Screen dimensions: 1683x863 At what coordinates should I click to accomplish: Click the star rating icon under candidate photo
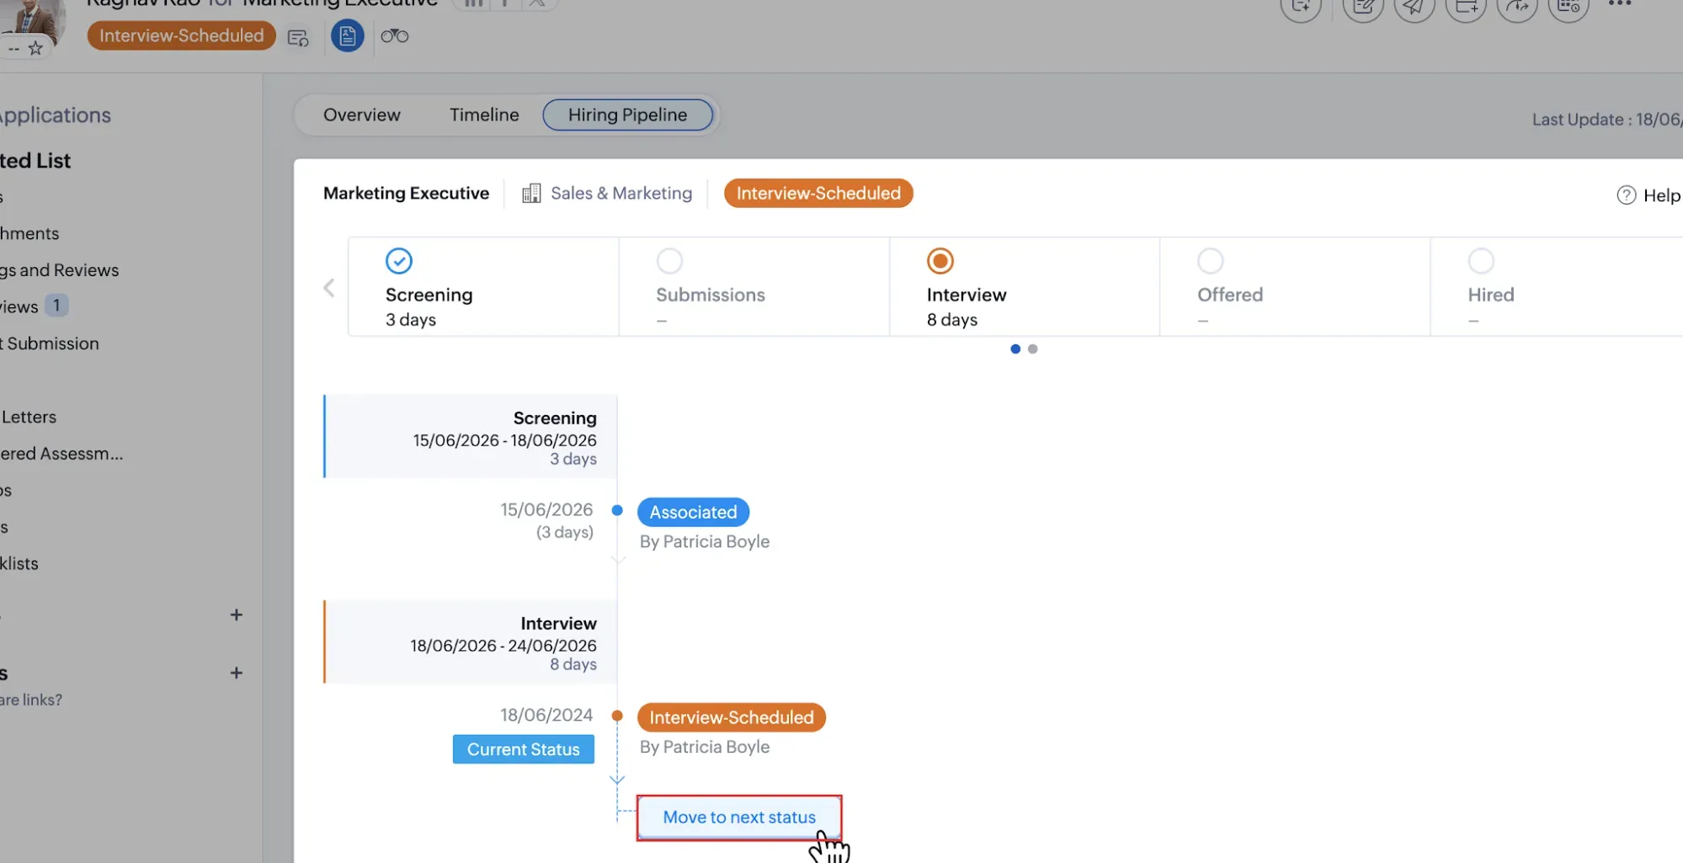click(x=35, y=49)
